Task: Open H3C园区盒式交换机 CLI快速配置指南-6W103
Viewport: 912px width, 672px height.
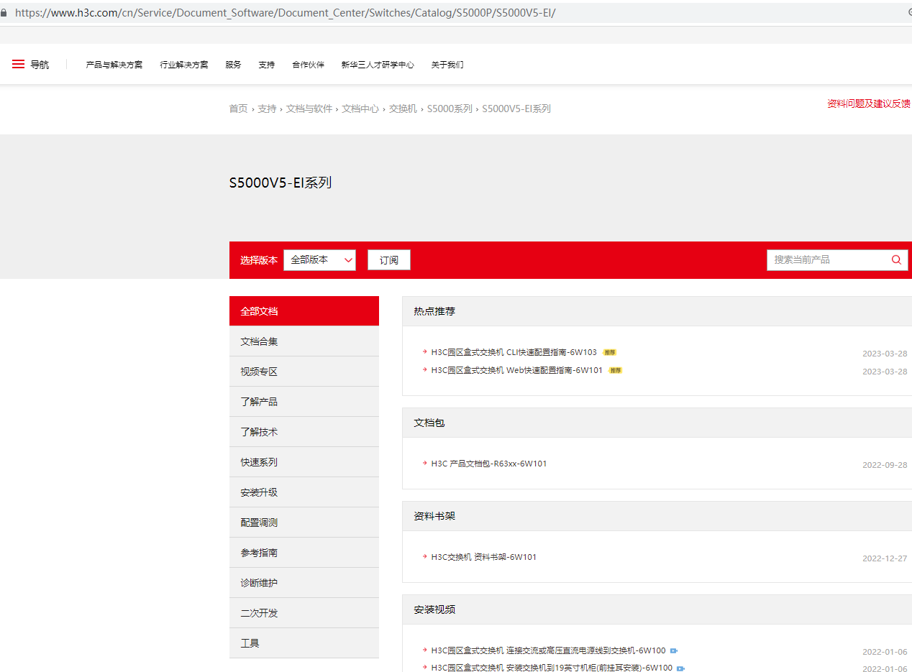Action: (514, 353)
